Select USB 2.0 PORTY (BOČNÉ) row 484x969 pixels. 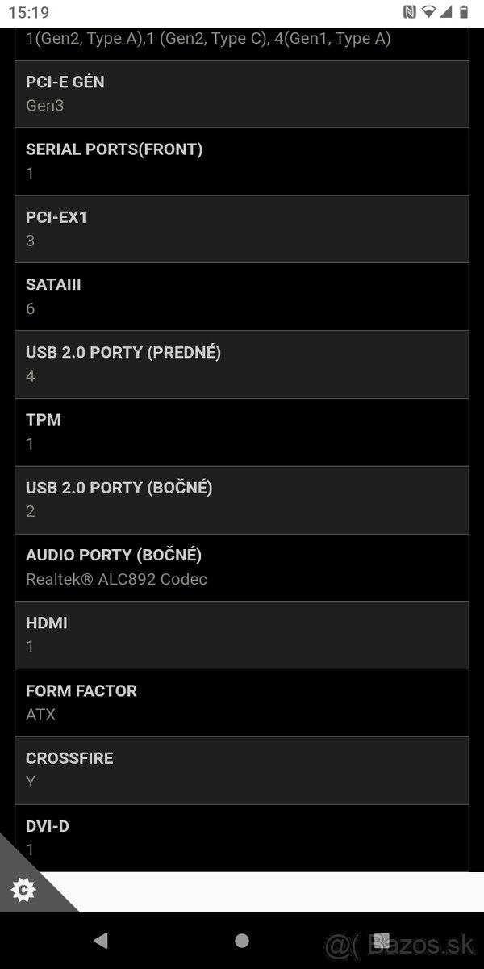[242, 500]
